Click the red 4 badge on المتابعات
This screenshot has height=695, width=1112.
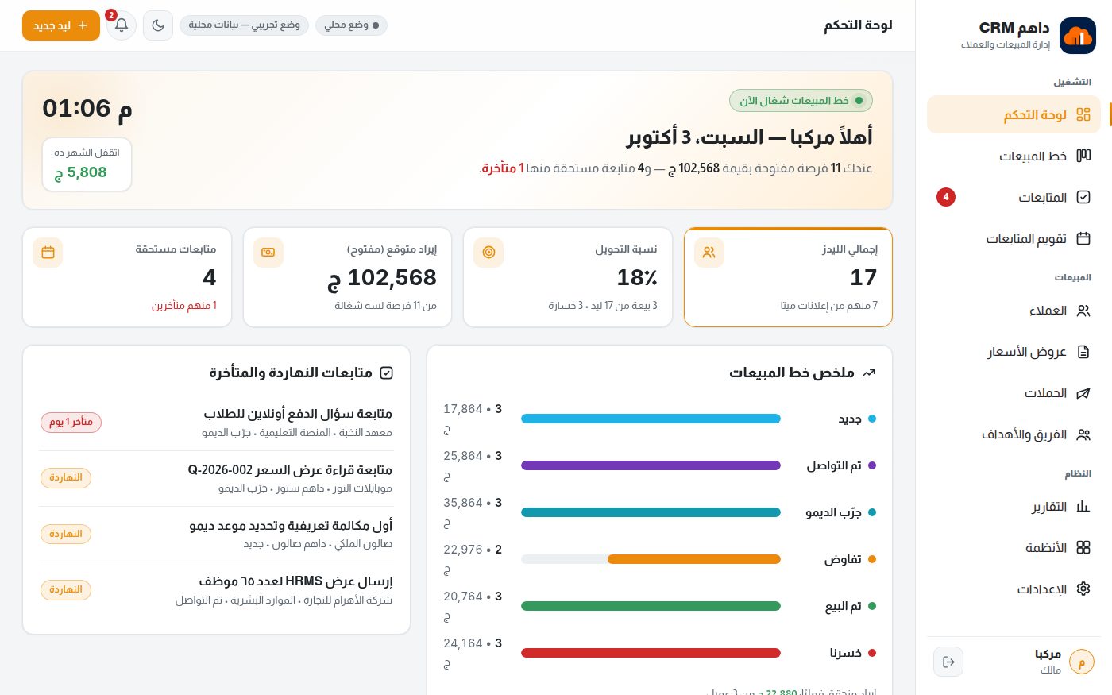coord(946,197)
